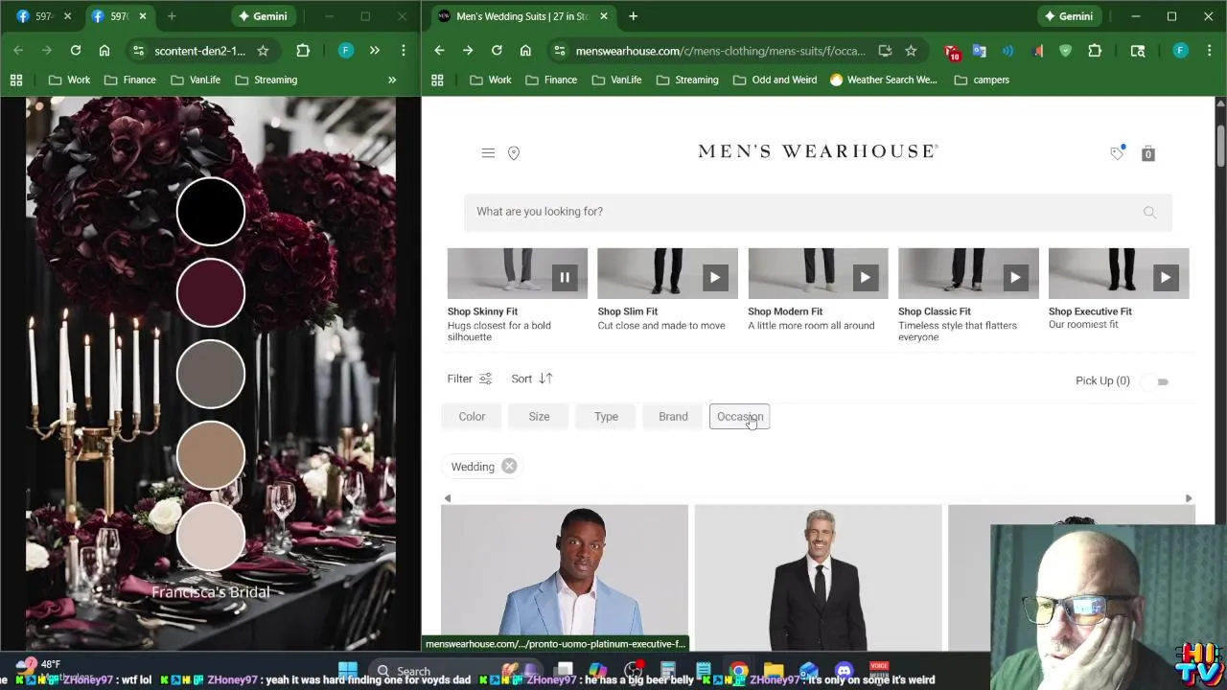1227x690 pixels.
Task: Play the Shop Slim Fit video
Action: (715, 278)
